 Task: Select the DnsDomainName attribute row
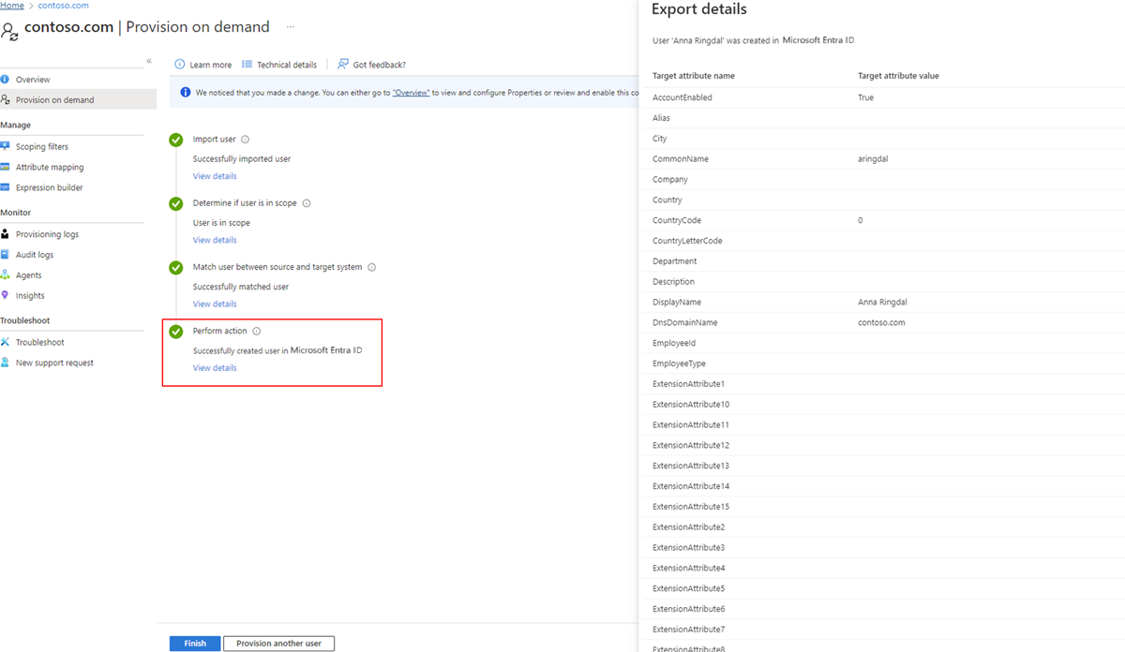(881, 322)
